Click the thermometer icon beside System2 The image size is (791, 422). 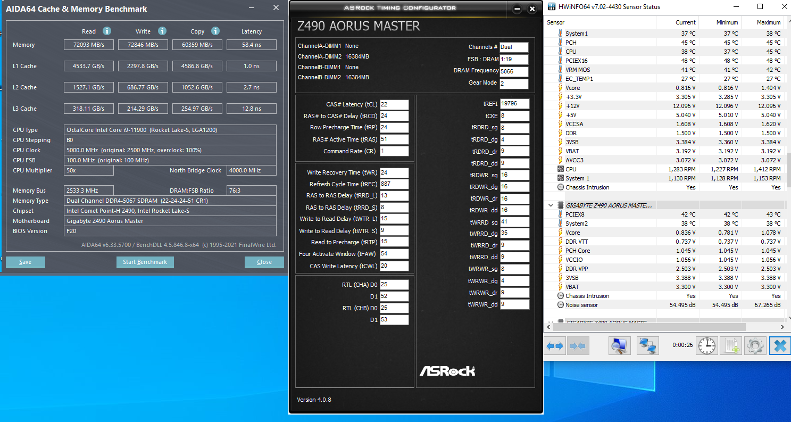click(x=560, y=224)
